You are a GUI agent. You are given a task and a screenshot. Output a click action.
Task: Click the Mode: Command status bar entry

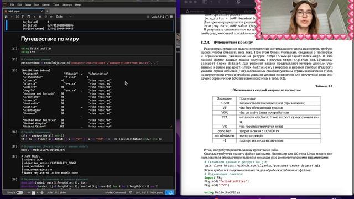pos(116,193)
